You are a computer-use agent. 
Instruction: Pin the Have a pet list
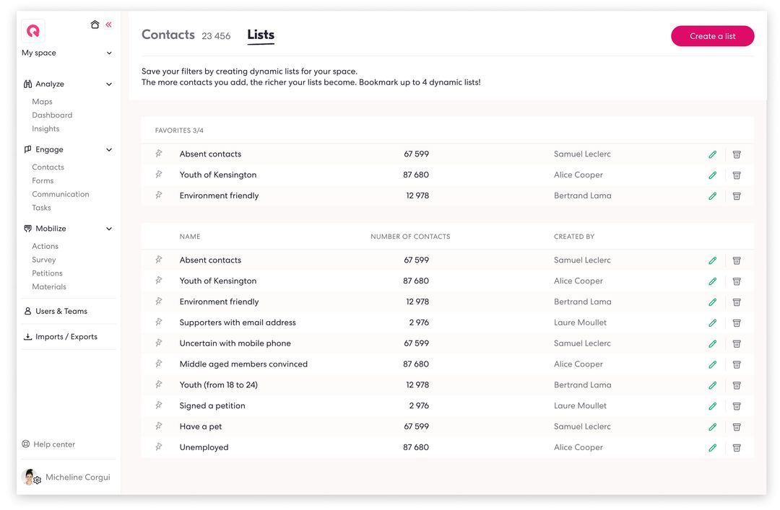(158, 425)
